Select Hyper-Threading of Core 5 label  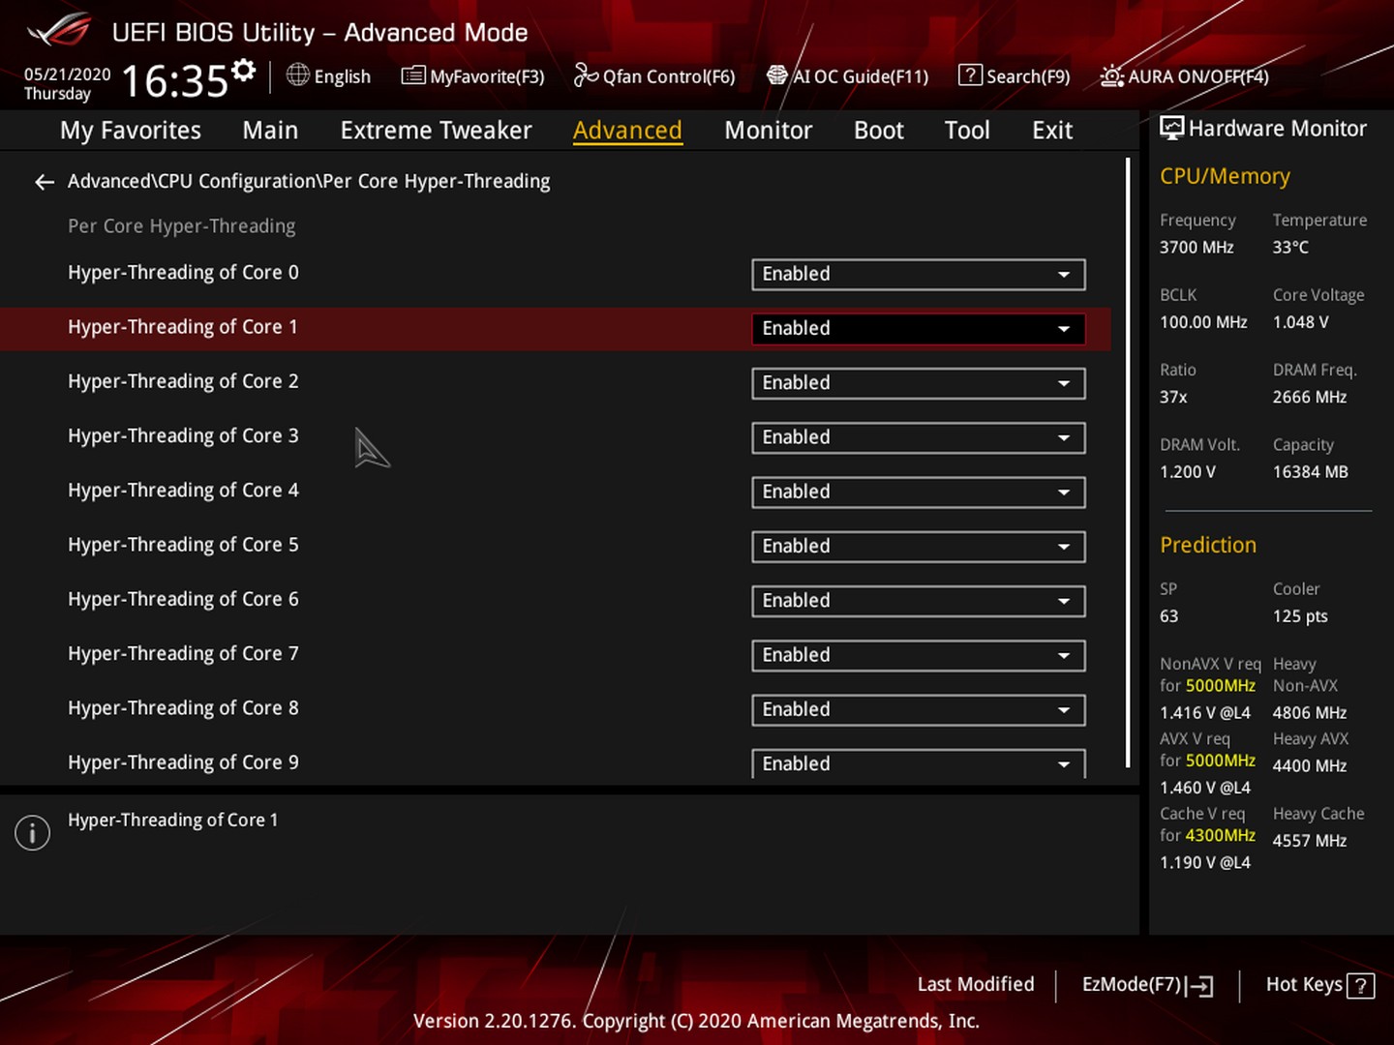tap(183, 545)
